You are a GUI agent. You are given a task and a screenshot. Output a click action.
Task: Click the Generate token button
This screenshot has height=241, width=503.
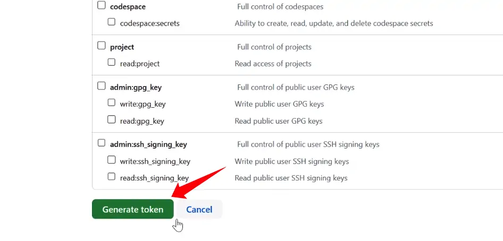(x=133, y=209)
